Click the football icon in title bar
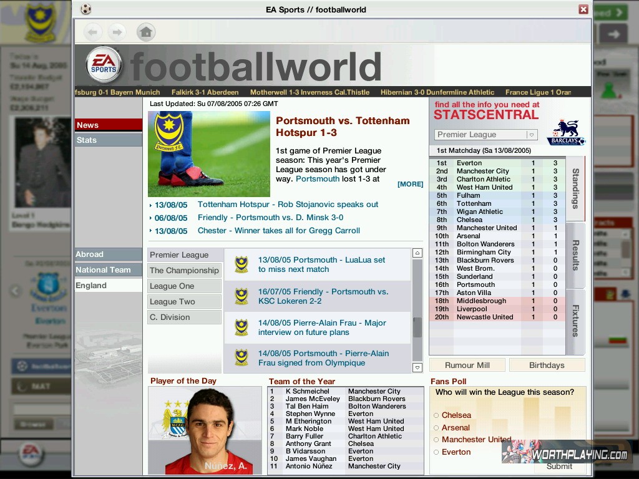639x479 pixels. [x=86, y=9]
